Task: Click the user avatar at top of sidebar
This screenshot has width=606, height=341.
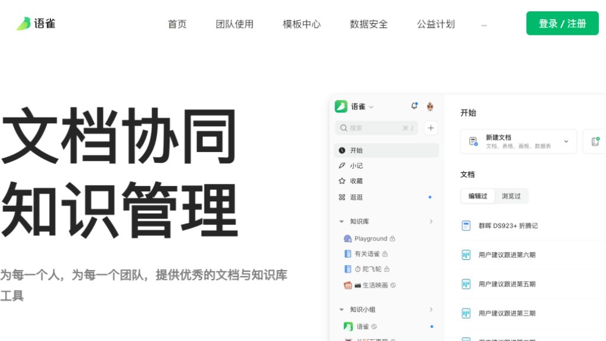Action: [430, 106]
